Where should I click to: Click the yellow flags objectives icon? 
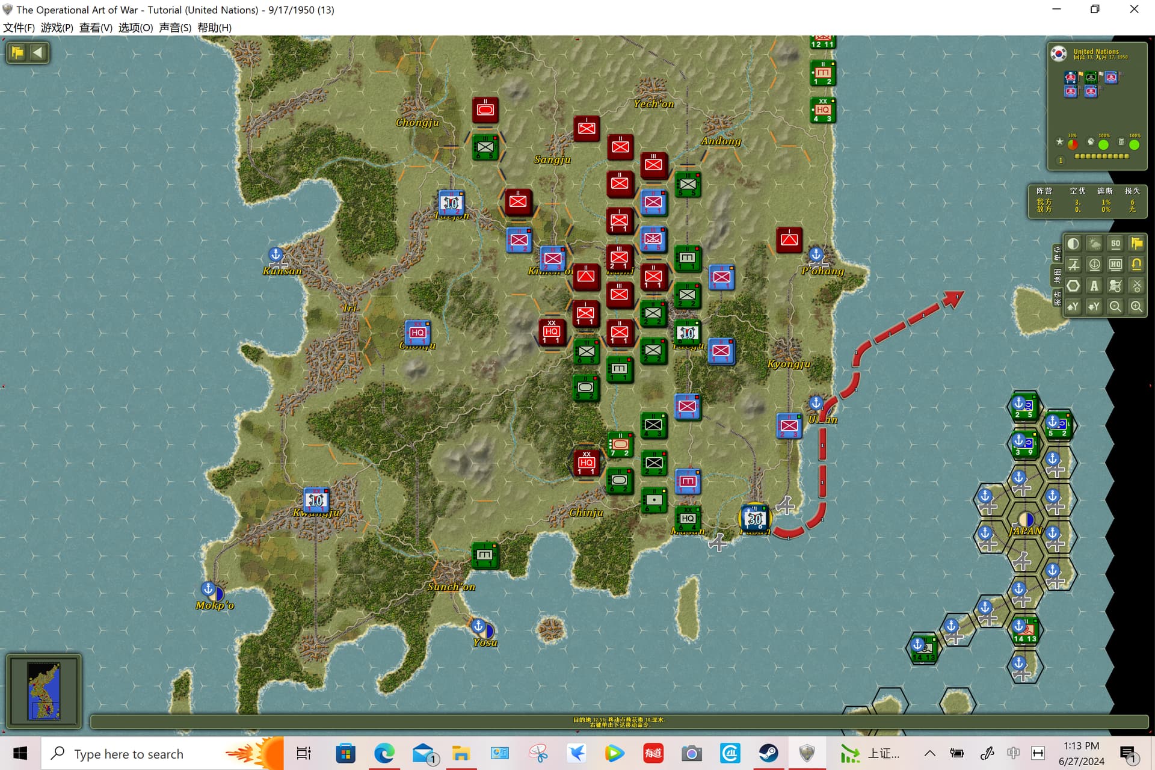pos(1136,244)
